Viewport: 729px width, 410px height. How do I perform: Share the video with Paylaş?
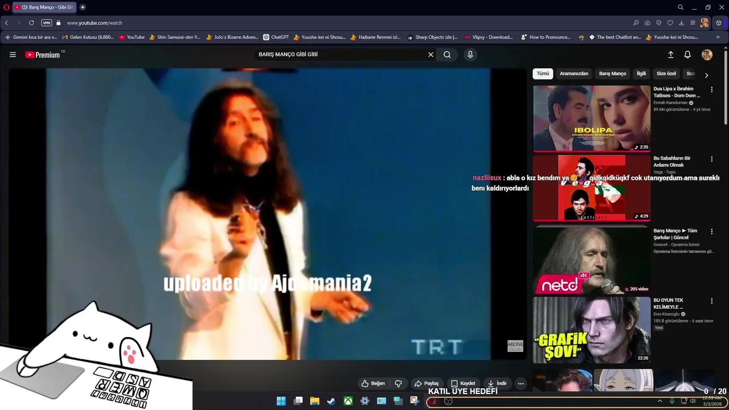tap(427, 383)
